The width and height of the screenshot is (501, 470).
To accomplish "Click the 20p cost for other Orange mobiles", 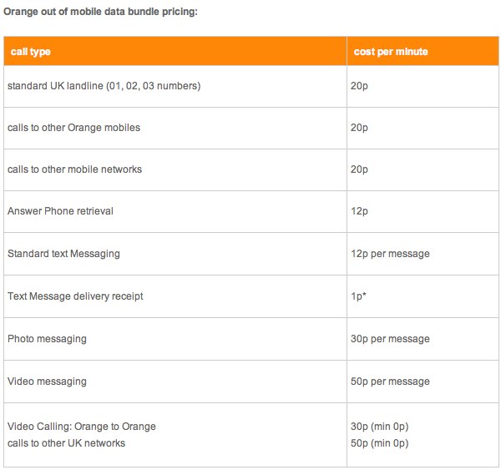I will coord(360,128).
